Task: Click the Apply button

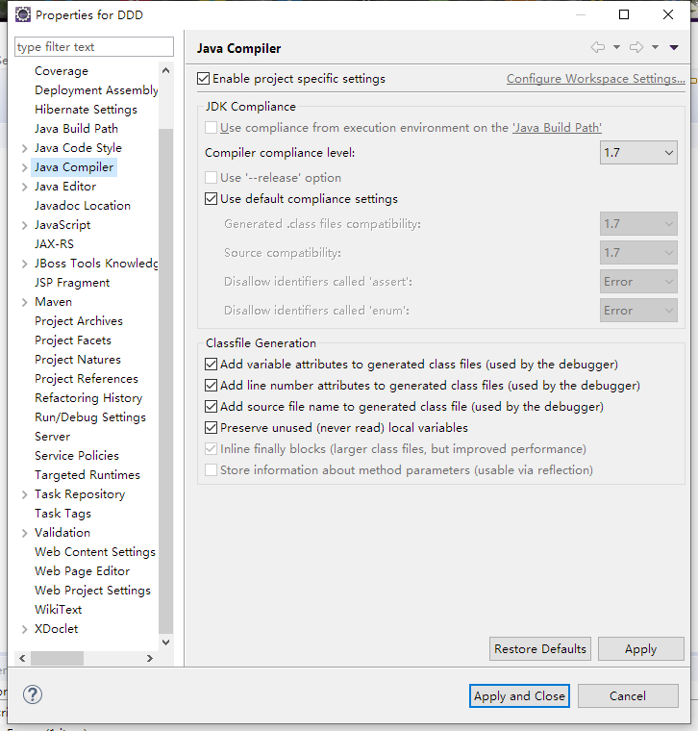Action: point(640,649)
